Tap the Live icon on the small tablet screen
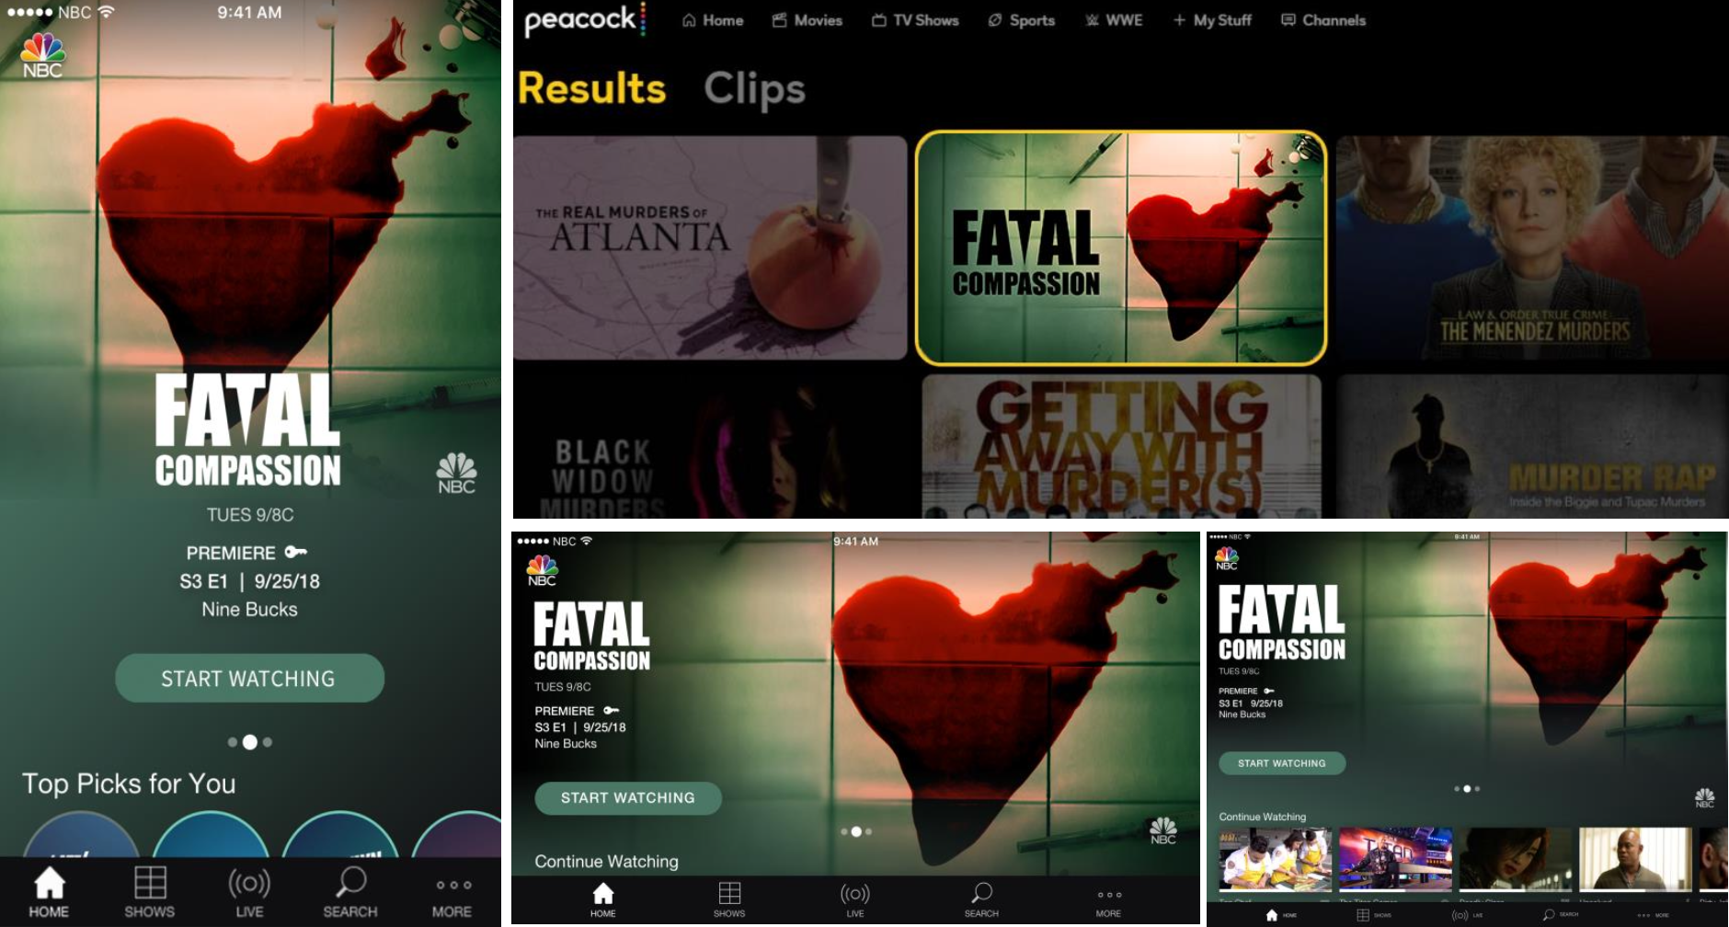The height and width of the screenshot is (927, 1729). tap(1460, 915)
